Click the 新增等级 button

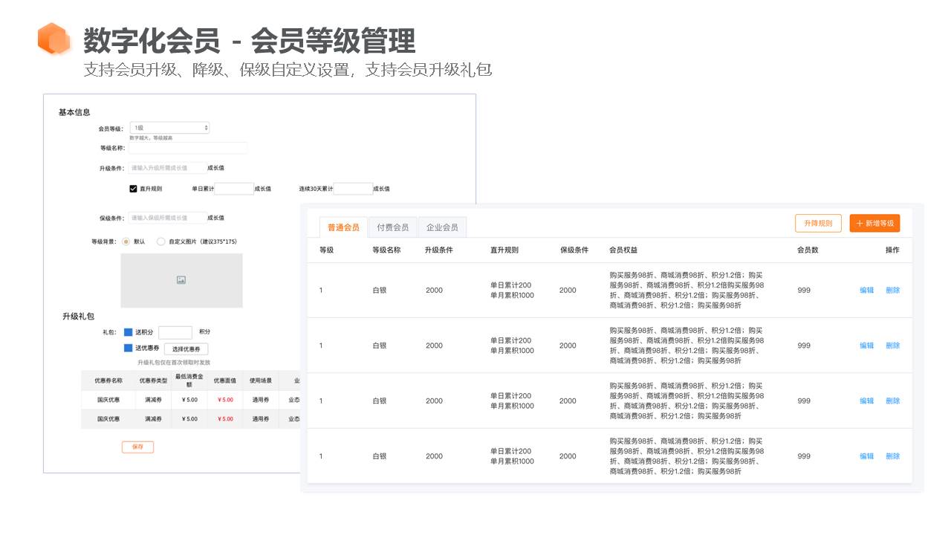(874, 223)
